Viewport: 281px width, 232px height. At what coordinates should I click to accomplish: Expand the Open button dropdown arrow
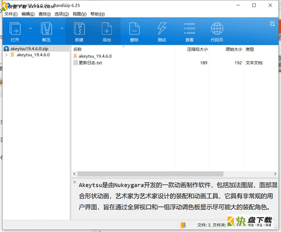point(30,29)
